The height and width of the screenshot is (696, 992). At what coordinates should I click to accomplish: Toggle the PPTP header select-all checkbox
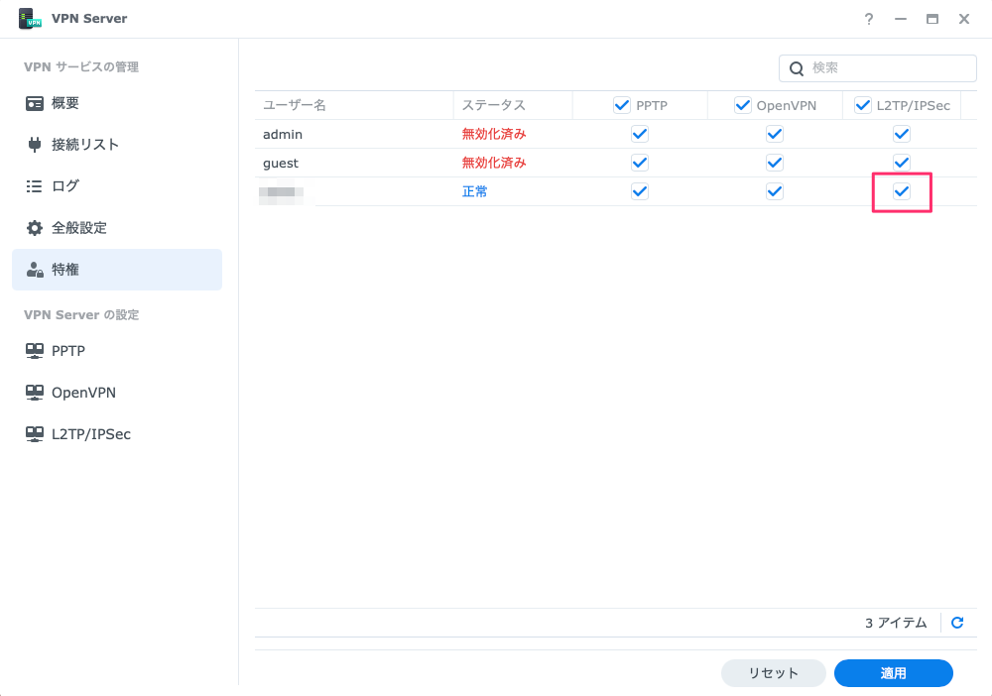pos(622,105)
